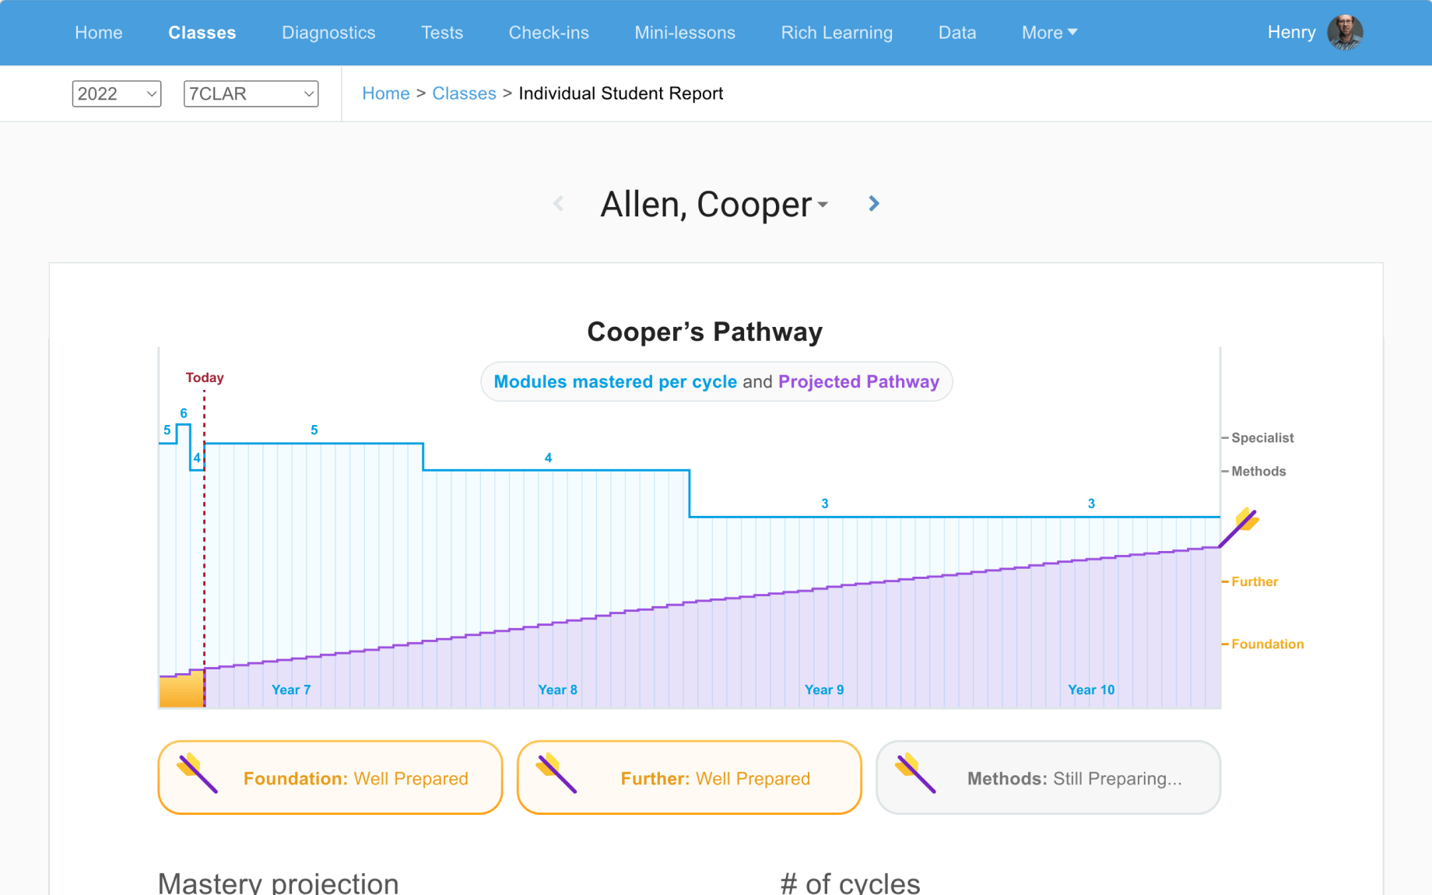Image resolution: width=1432 pixels, height=895 pixels.
Task: Click the arrow icon on the Further card
Action: tap(556, 777)
